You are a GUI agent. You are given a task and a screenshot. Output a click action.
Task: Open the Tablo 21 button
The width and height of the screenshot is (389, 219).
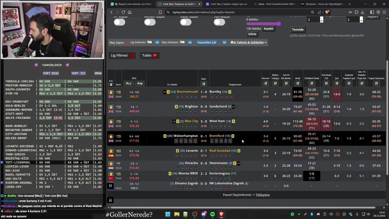coord(150,55)
